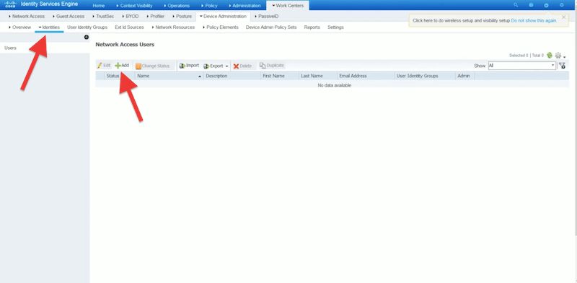Screen dimensions: 577x283
Task: Click User Identity Groups column header
Action: pyautogui.click(x=425, y=76)
